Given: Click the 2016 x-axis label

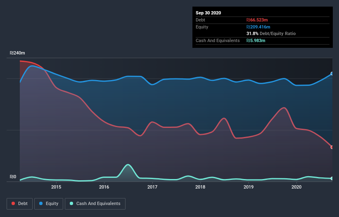Looking at the screenshot, I should coord(104,187).
